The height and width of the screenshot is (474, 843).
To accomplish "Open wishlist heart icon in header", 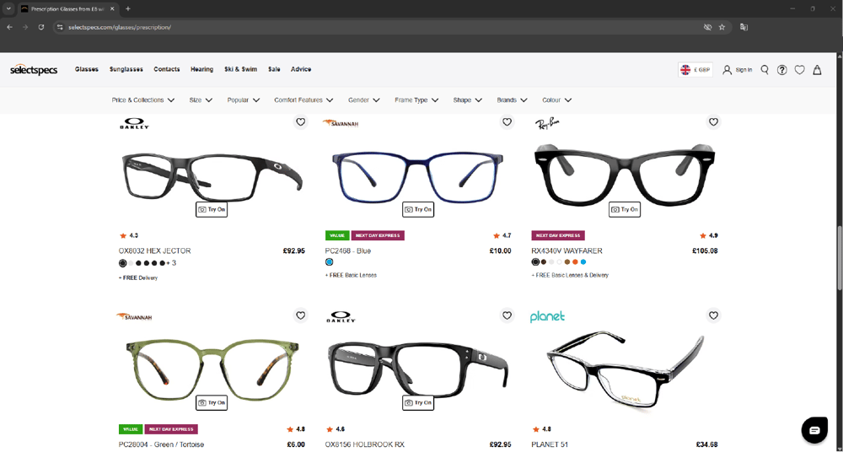I will pos(799,70).
